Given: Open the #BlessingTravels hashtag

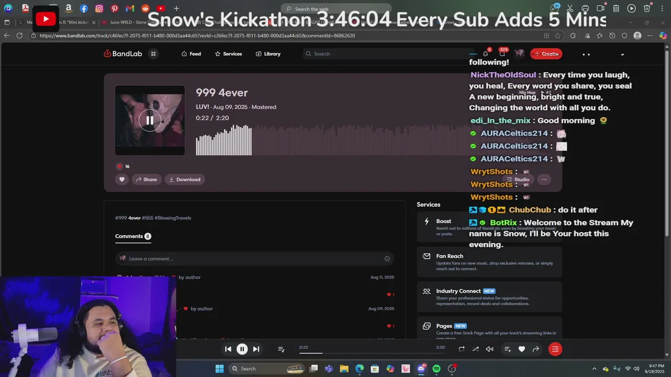Looking at the screenshot, I should click(173, 218).
